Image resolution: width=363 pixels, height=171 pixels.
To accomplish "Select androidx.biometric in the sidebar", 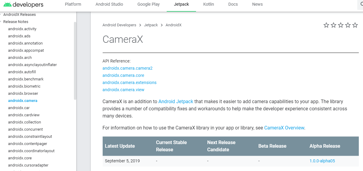I will (24, 86).
